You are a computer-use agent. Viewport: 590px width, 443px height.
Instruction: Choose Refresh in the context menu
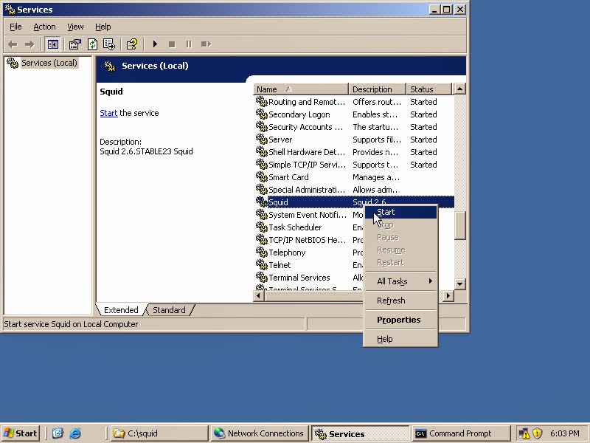(x=400, y=301)
